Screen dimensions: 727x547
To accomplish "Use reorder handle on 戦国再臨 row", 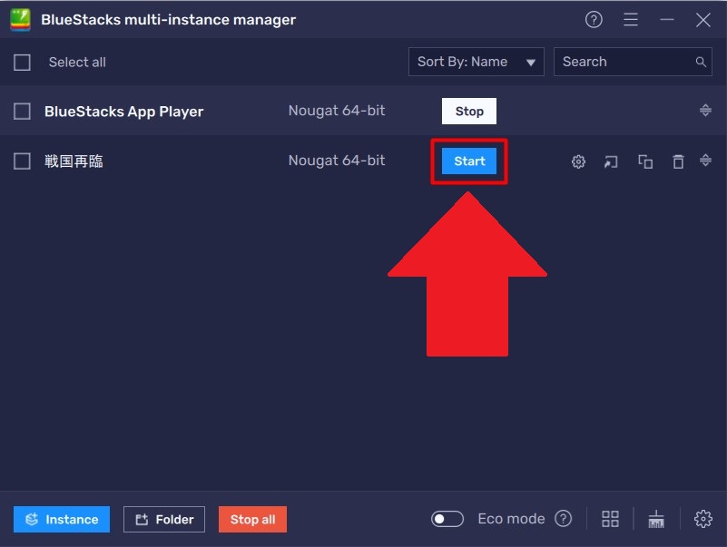I will click(x=705, y=161).
